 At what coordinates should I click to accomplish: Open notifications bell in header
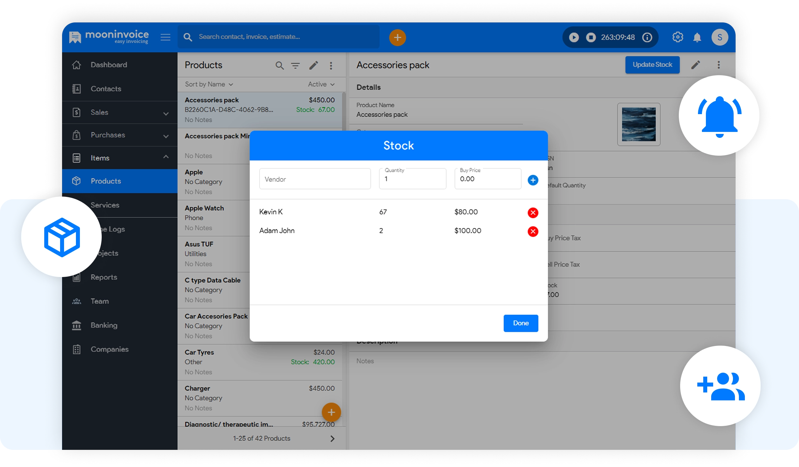click(x=697, y=37)
